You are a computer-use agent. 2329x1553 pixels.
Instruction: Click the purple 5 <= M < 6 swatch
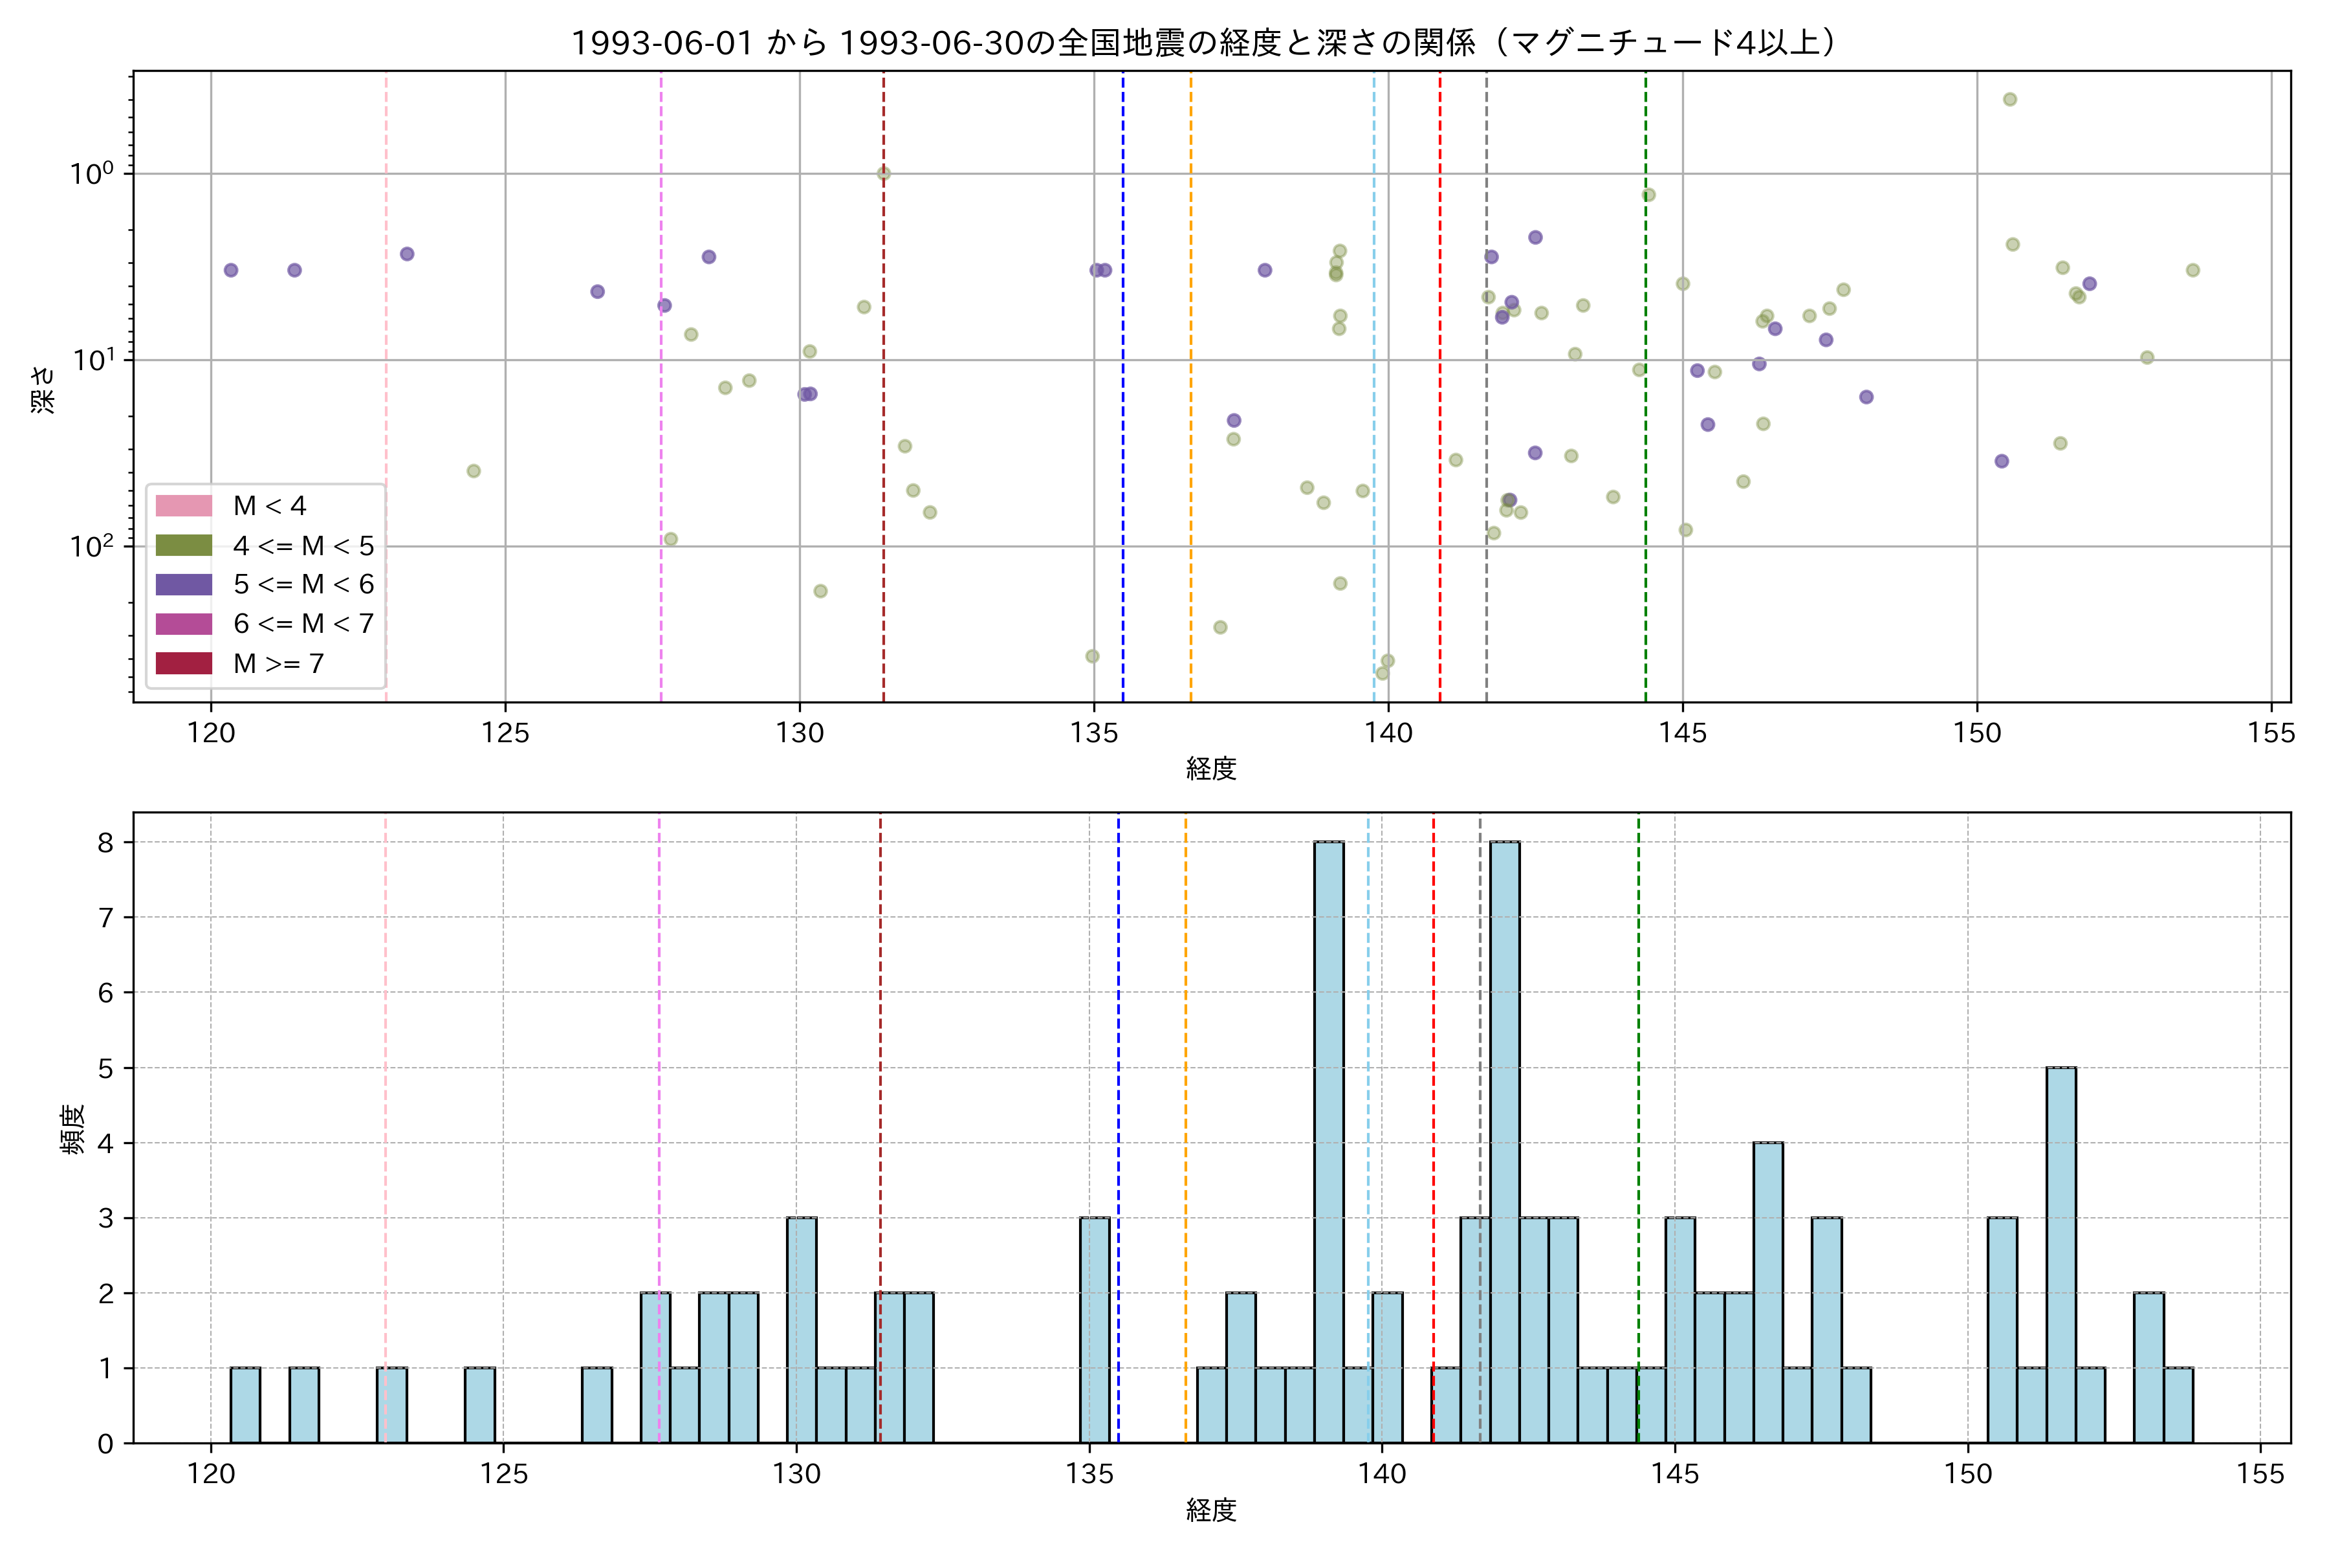[183, 584]
